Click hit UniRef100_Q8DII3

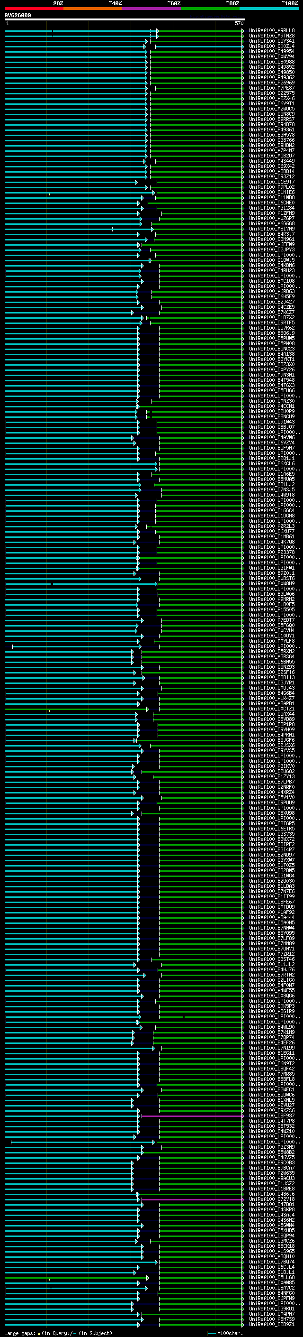[x=272, y=677]
